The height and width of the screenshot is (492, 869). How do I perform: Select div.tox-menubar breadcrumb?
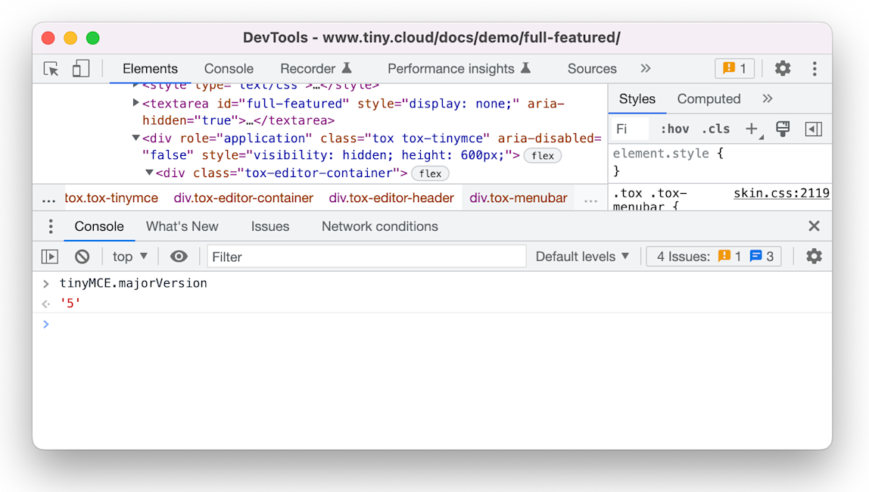tap(519, 198)
